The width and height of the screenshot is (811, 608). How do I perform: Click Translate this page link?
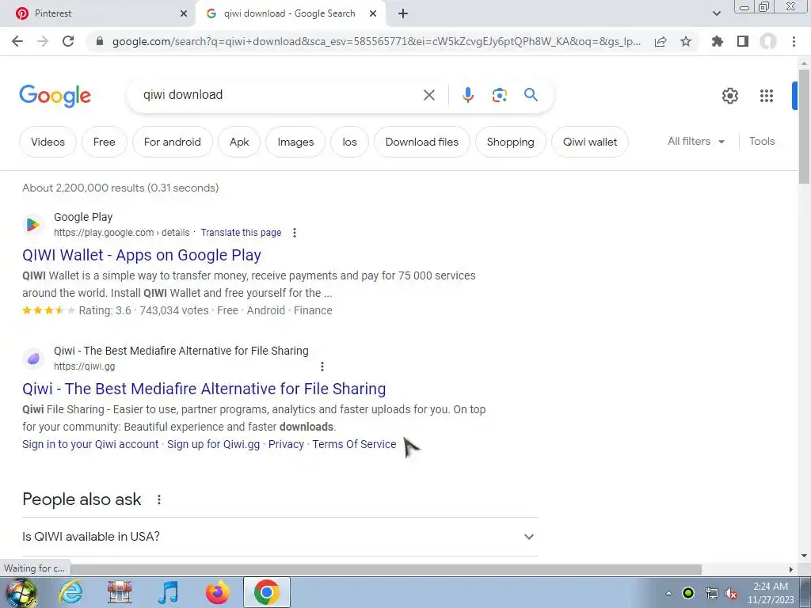click(x=241, y=233)
